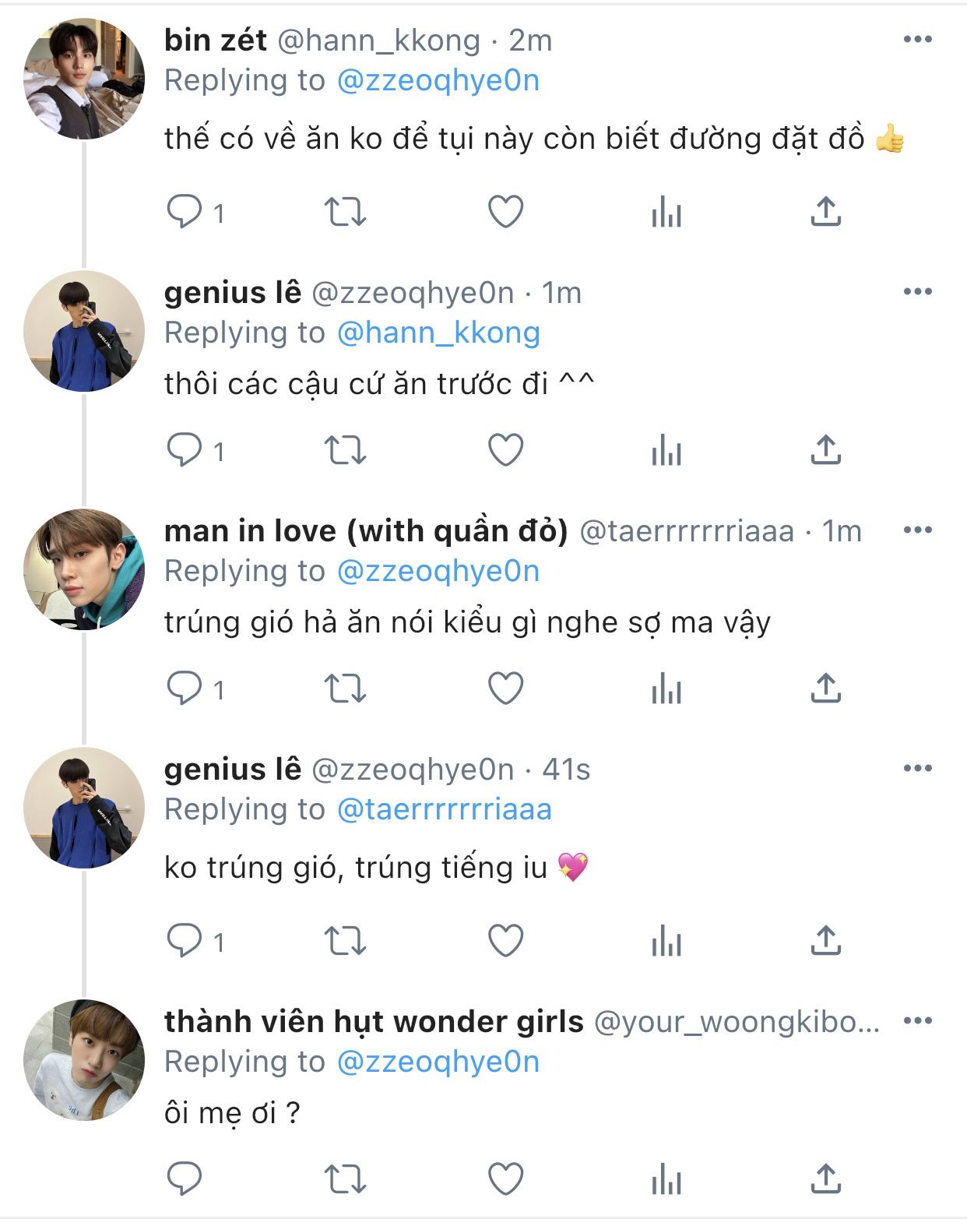967x1219 pixels.
Task: Open @zzeoqhye0n link in bin zét's reply
Action: (x=438, y=81)
